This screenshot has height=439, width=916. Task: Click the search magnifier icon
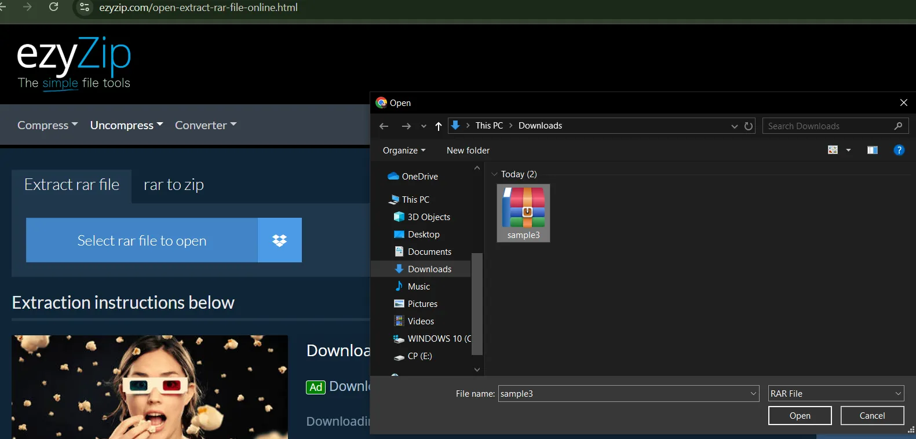point(899,126)
